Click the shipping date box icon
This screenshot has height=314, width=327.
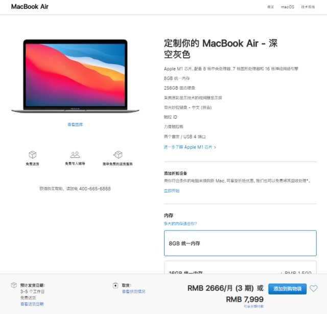pyautogui.click(x=14, y=285)
